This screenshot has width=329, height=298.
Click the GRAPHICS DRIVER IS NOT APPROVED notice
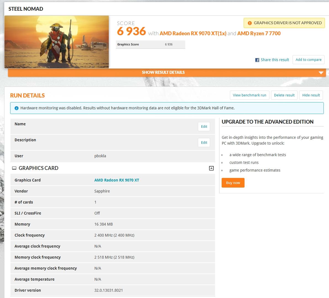coord(287,23)
